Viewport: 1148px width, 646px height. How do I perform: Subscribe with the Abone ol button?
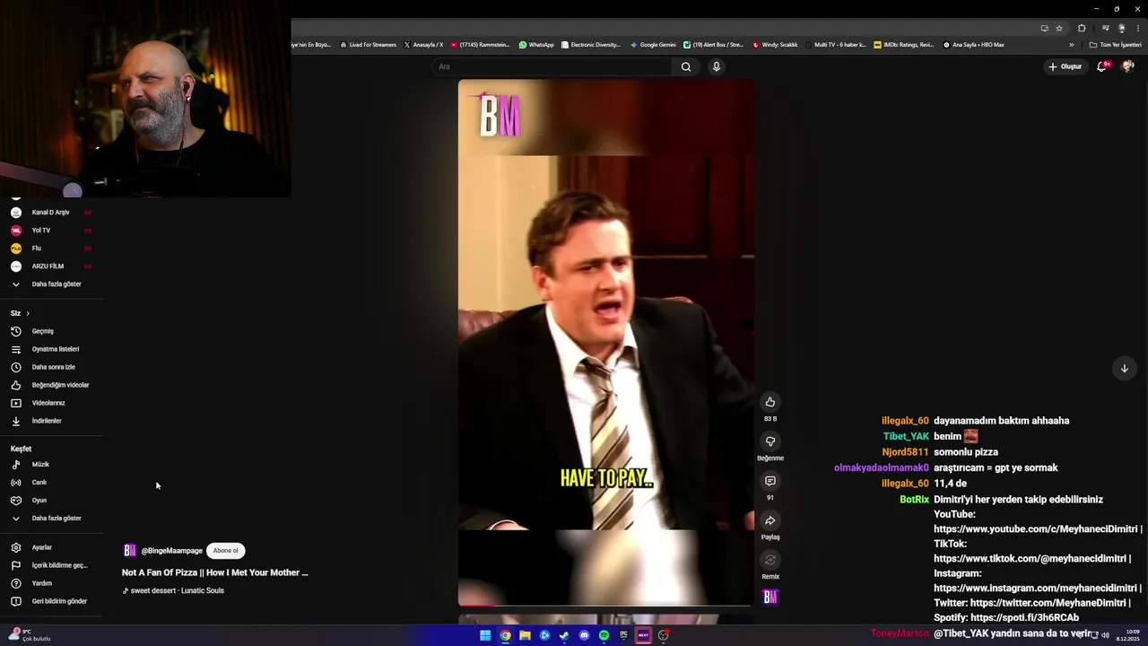(225, 551)
